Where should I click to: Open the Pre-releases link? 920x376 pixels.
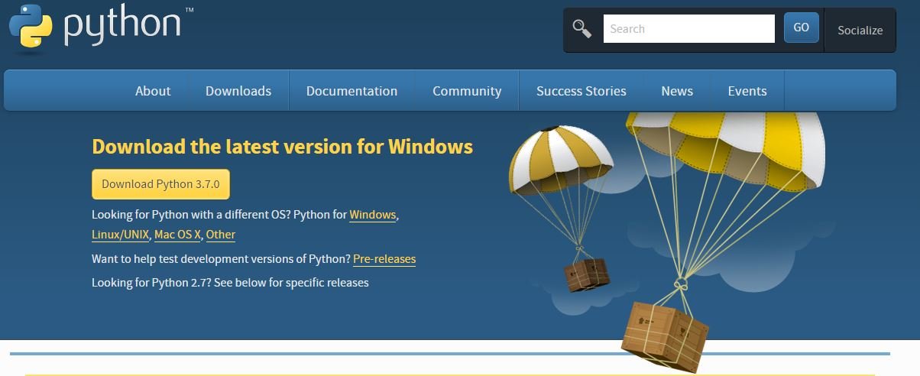(x=384, y=259)
